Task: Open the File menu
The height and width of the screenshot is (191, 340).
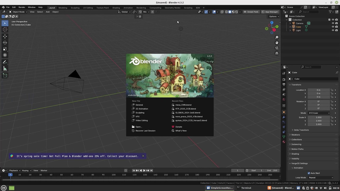Action: [8, 7]
